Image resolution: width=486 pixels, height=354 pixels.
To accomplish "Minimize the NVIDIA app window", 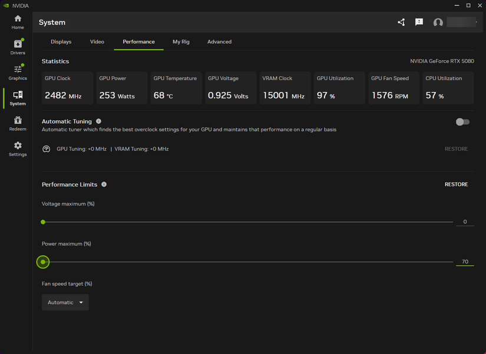I will click(457, 5).
